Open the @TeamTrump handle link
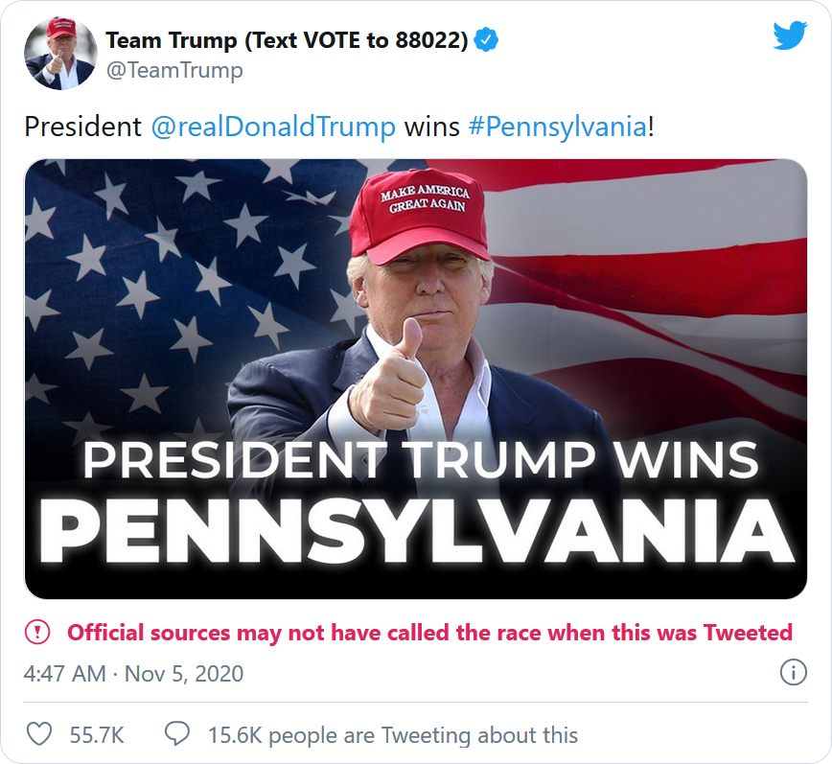This screenshot has height=764, width=832. (173, 70)
